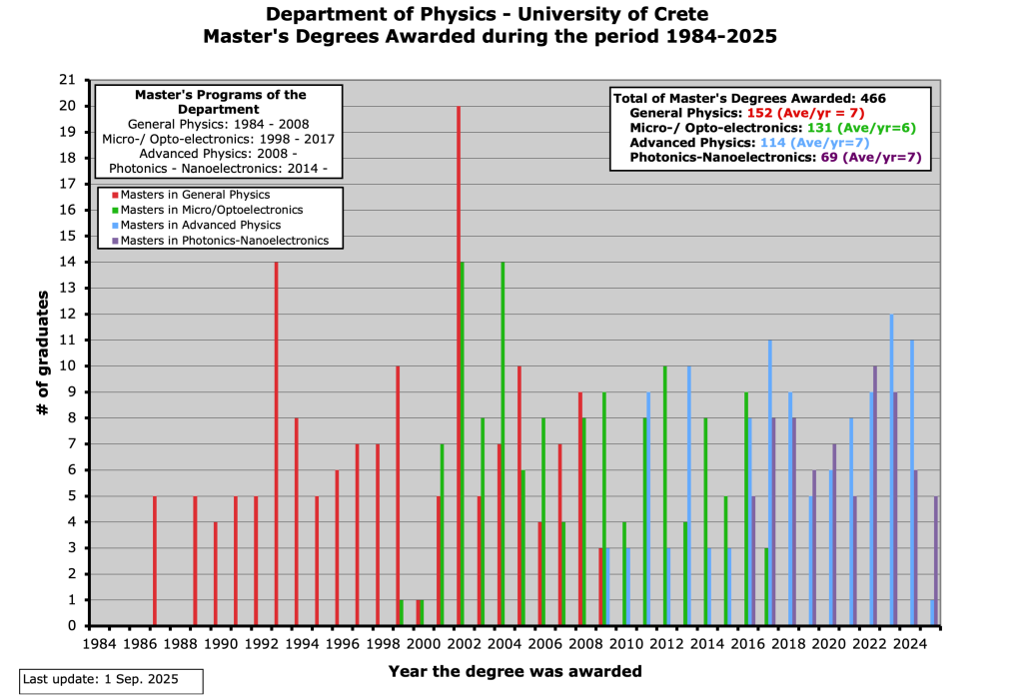Click y-axis value '5'
1023x696 pixels.
(72, 495)
